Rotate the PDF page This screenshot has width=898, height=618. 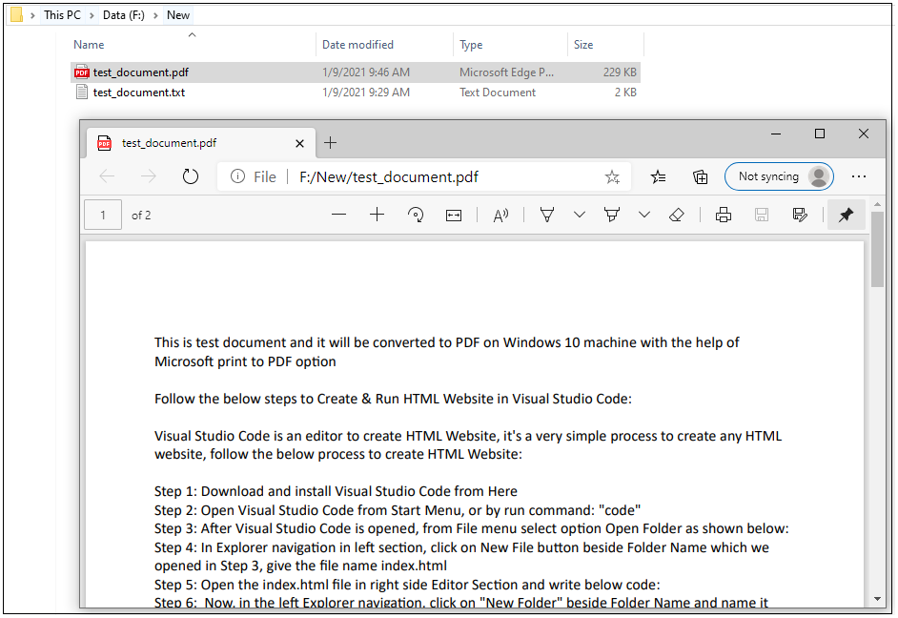416,215
